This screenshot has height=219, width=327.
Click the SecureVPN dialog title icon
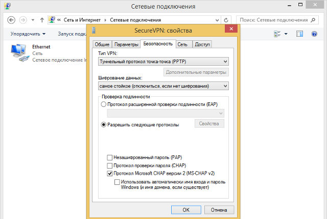[x=94, y=31]
